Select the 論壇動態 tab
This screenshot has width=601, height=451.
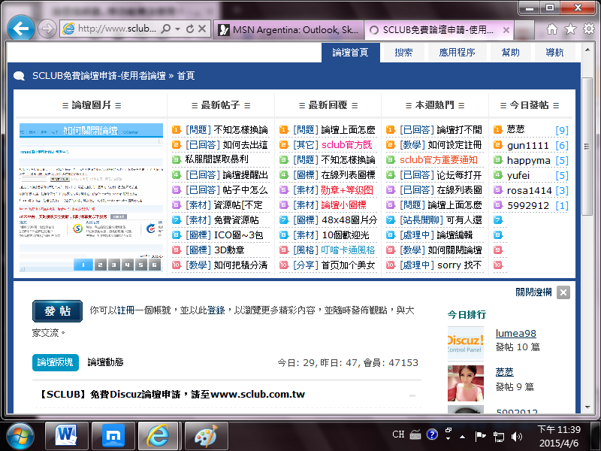[x=105, y=362]
